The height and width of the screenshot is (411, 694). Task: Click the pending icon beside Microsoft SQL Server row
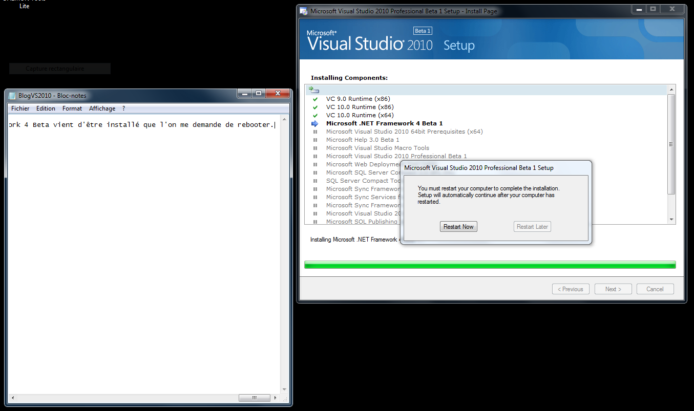tap(315, 172)
